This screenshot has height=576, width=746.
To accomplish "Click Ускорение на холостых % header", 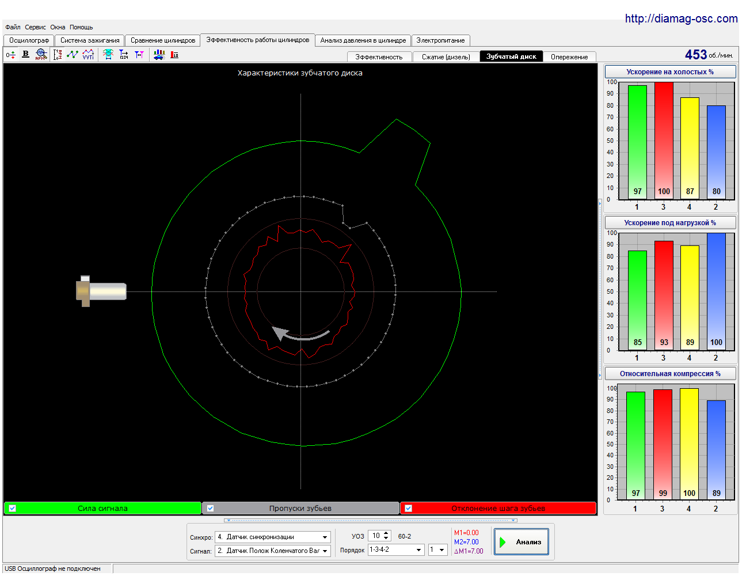I will point(670,72).
